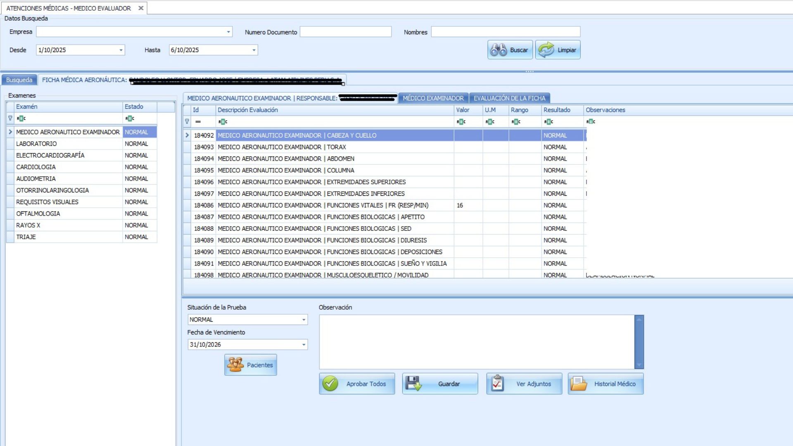Open the Desde date picker dropdown
Image resolution: width=793 pixels, height=446 pixels.
(121, 50)
